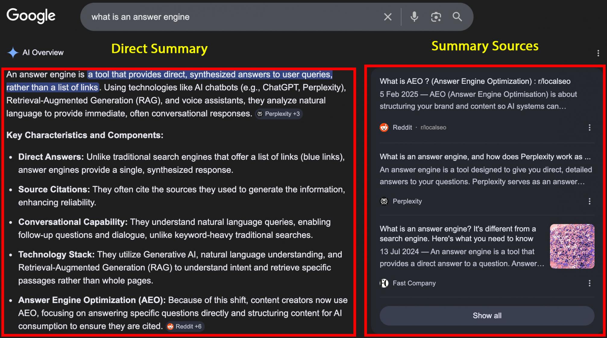Open three-dot menu for the Perplexity source
This screenshot has height=338, width=607.
coord(590,201)
